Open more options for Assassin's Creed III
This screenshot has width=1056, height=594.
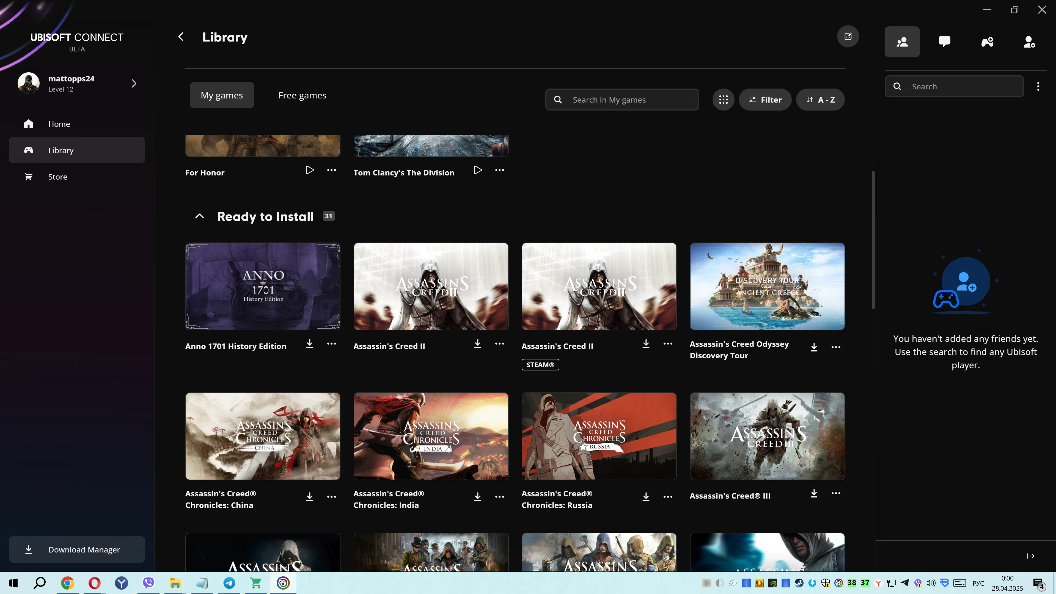click(836, 493)
